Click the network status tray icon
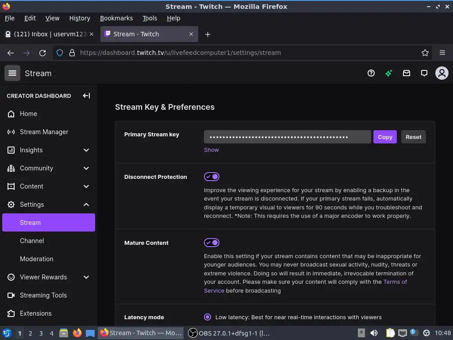453x340 pixels. pyautogui.click(x=402, y=333)
